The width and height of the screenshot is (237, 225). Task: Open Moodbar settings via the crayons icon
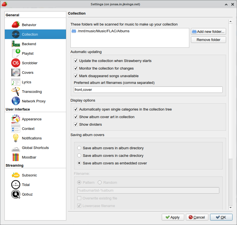tap(16, 157)
